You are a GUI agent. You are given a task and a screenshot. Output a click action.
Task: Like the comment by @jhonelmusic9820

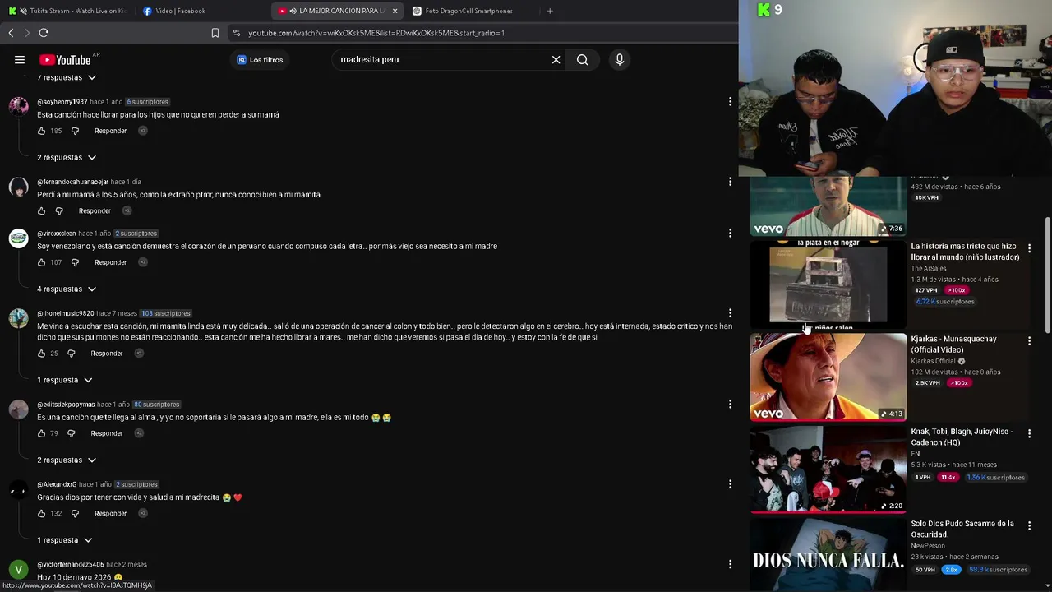tap(41, 354)
